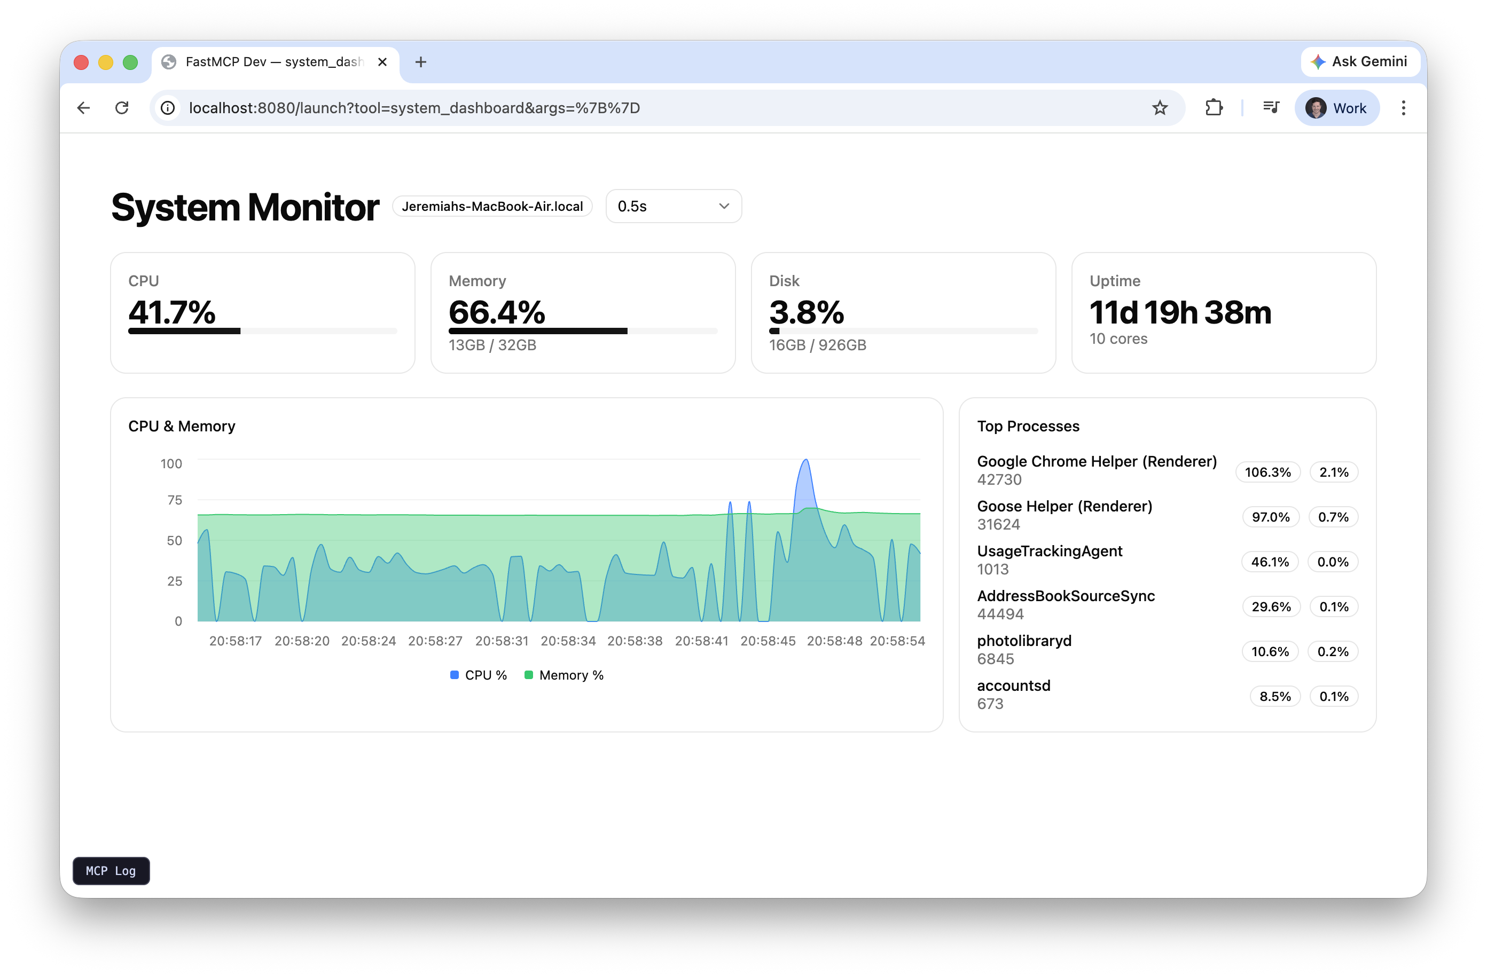Close the FastMCP Dev tab
The width and height of the screenshot is (1487, 977).
click(x=382, y=62)
